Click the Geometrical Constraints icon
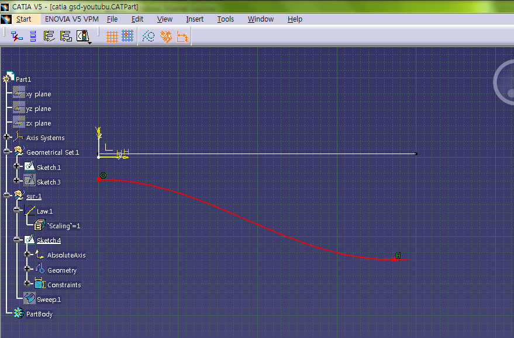Viewport: 514px width, 338px height. point(166,37)
